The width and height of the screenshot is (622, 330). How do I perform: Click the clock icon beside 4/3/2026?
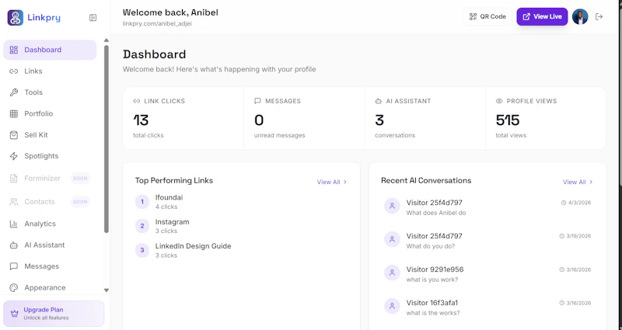coord(564,203)
